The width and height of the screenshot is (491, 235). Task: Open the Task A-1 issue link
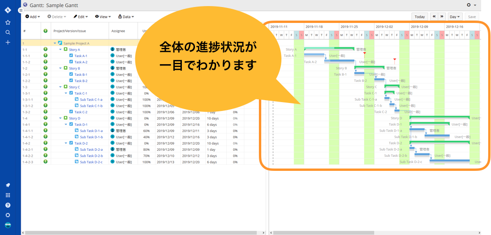point(81,56)
